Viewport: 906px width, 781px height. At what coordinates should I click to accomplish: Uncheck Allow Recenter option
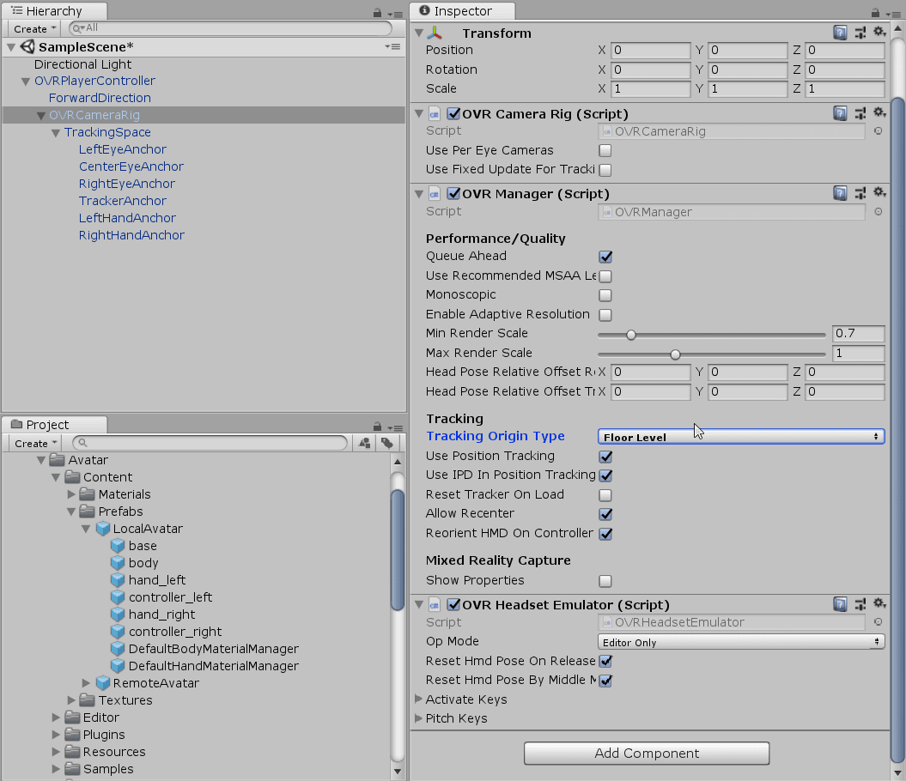pos(605,514)
